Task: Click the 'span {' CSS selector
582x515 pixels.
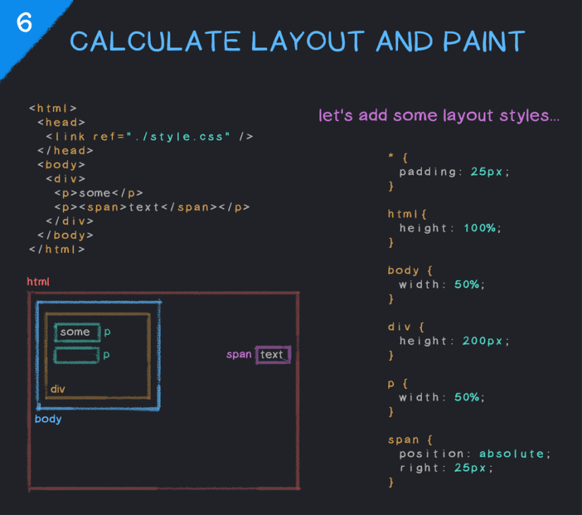Action: pos(410,440)
